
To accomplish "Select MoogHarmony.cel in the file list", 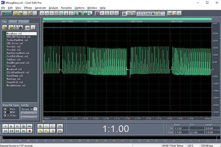I will 16,85.
